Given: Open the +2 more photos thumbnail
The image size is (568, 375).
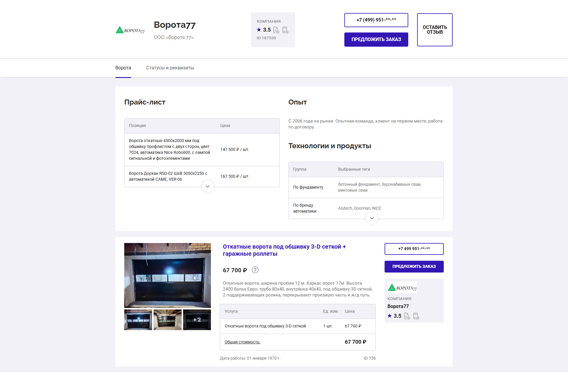Looking at the screenshot, I should pos(197,320).
